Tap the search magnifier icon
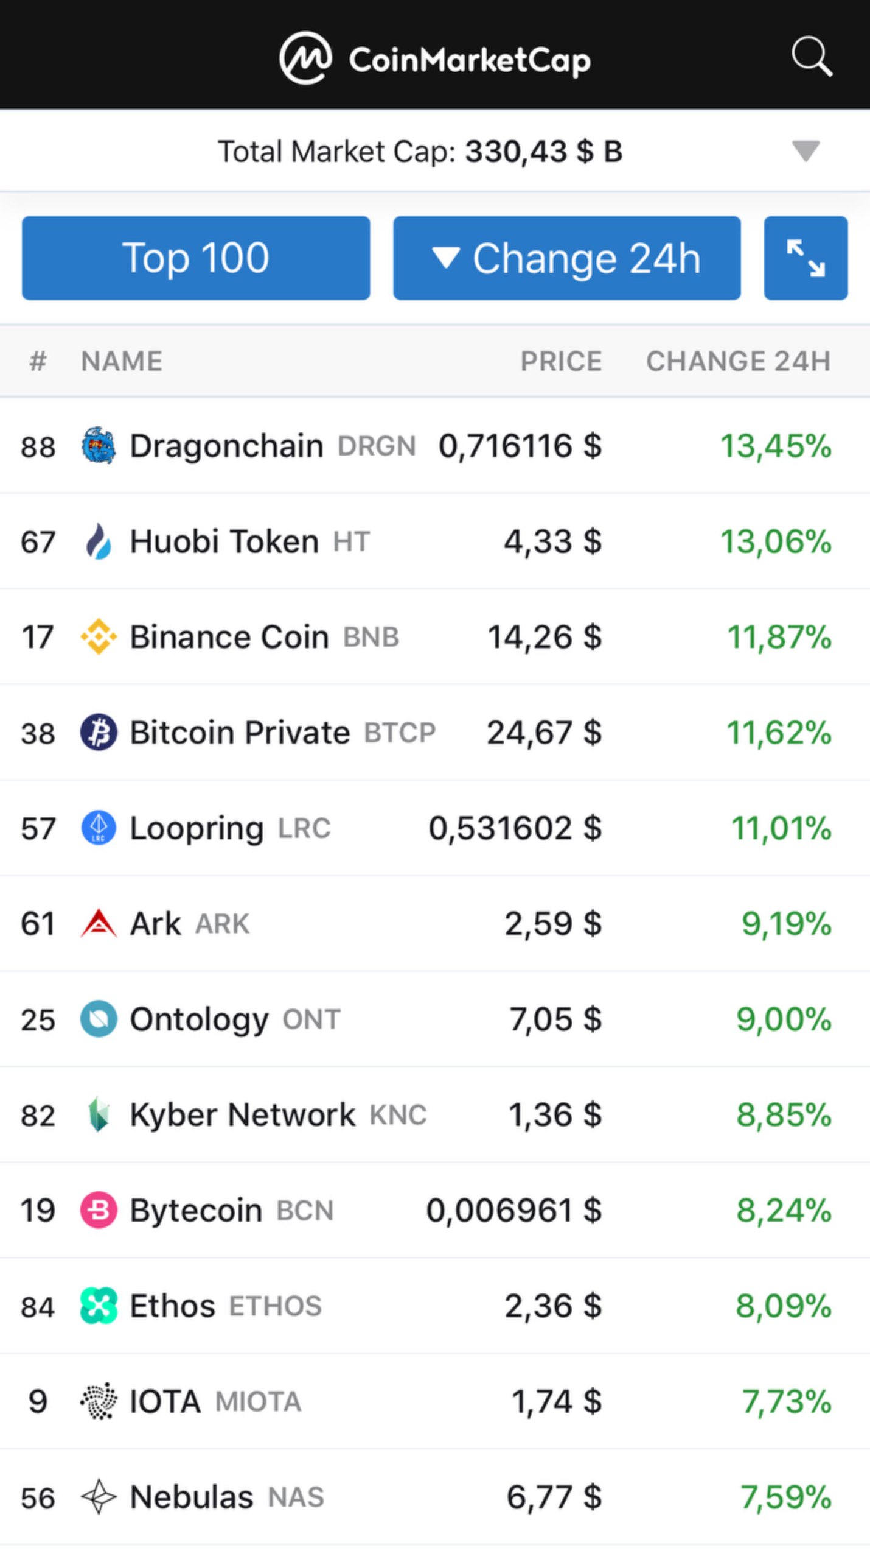Screen dimensions: 870x1559 (x=811, y=57)
